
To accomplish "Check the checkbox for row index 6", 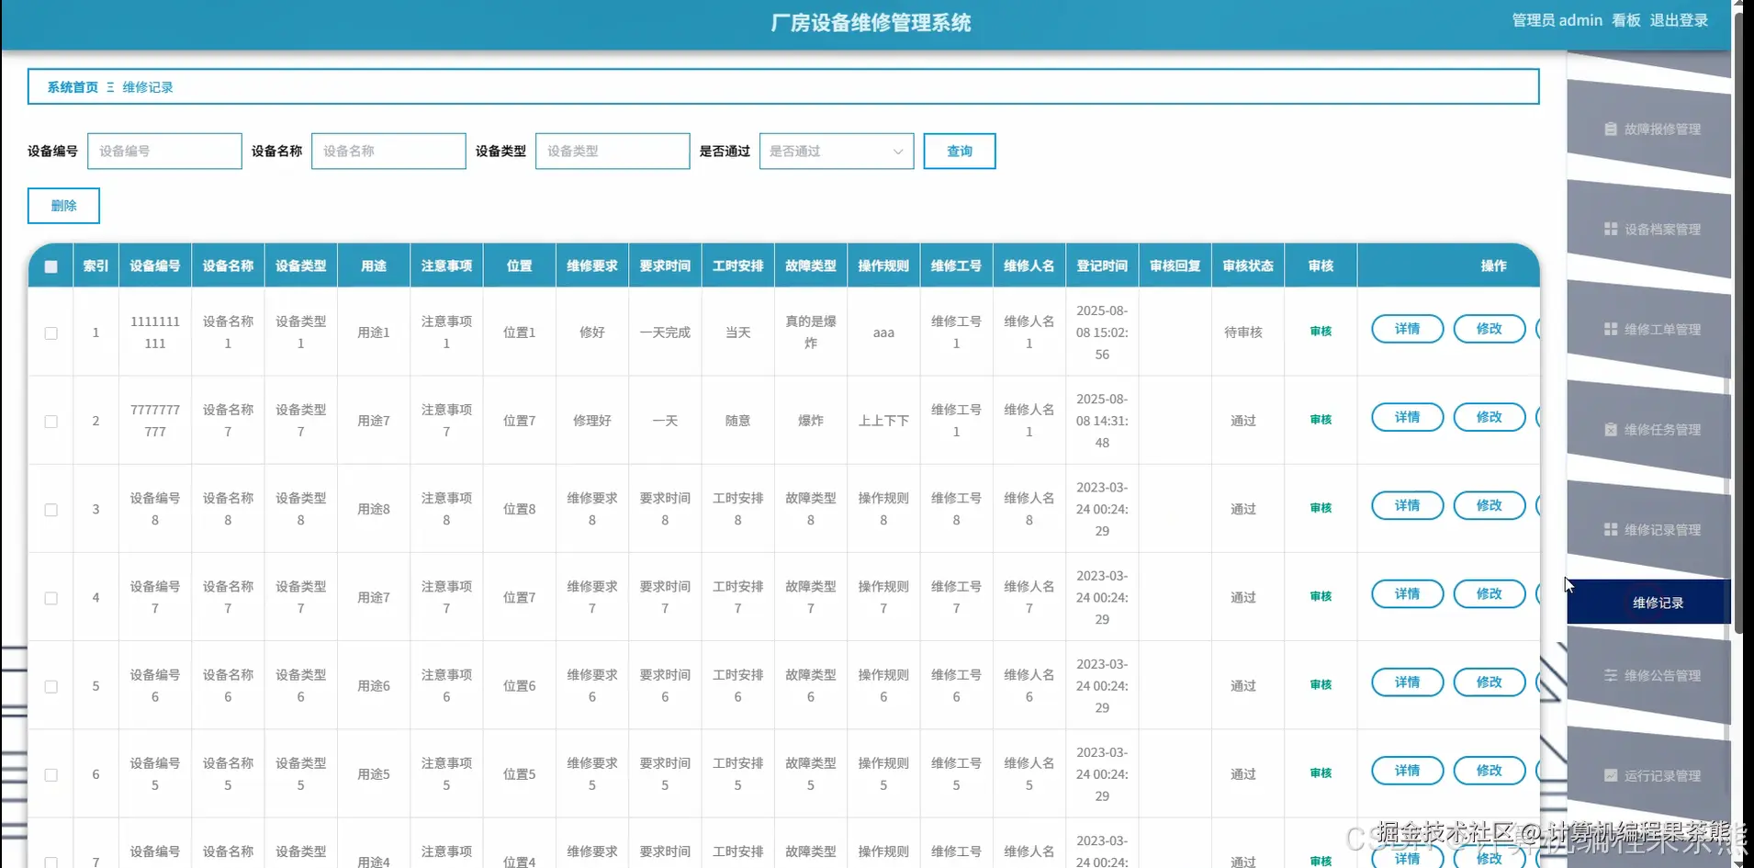I will pos(51,774).
